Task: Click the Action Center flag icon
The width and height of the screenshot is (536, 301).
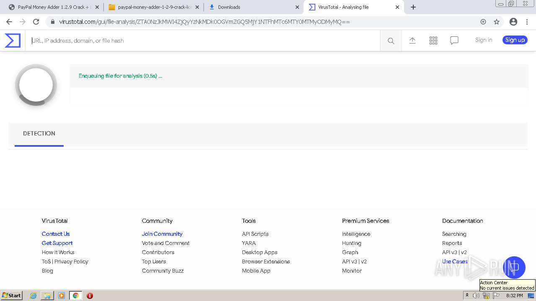Action: 496,296
